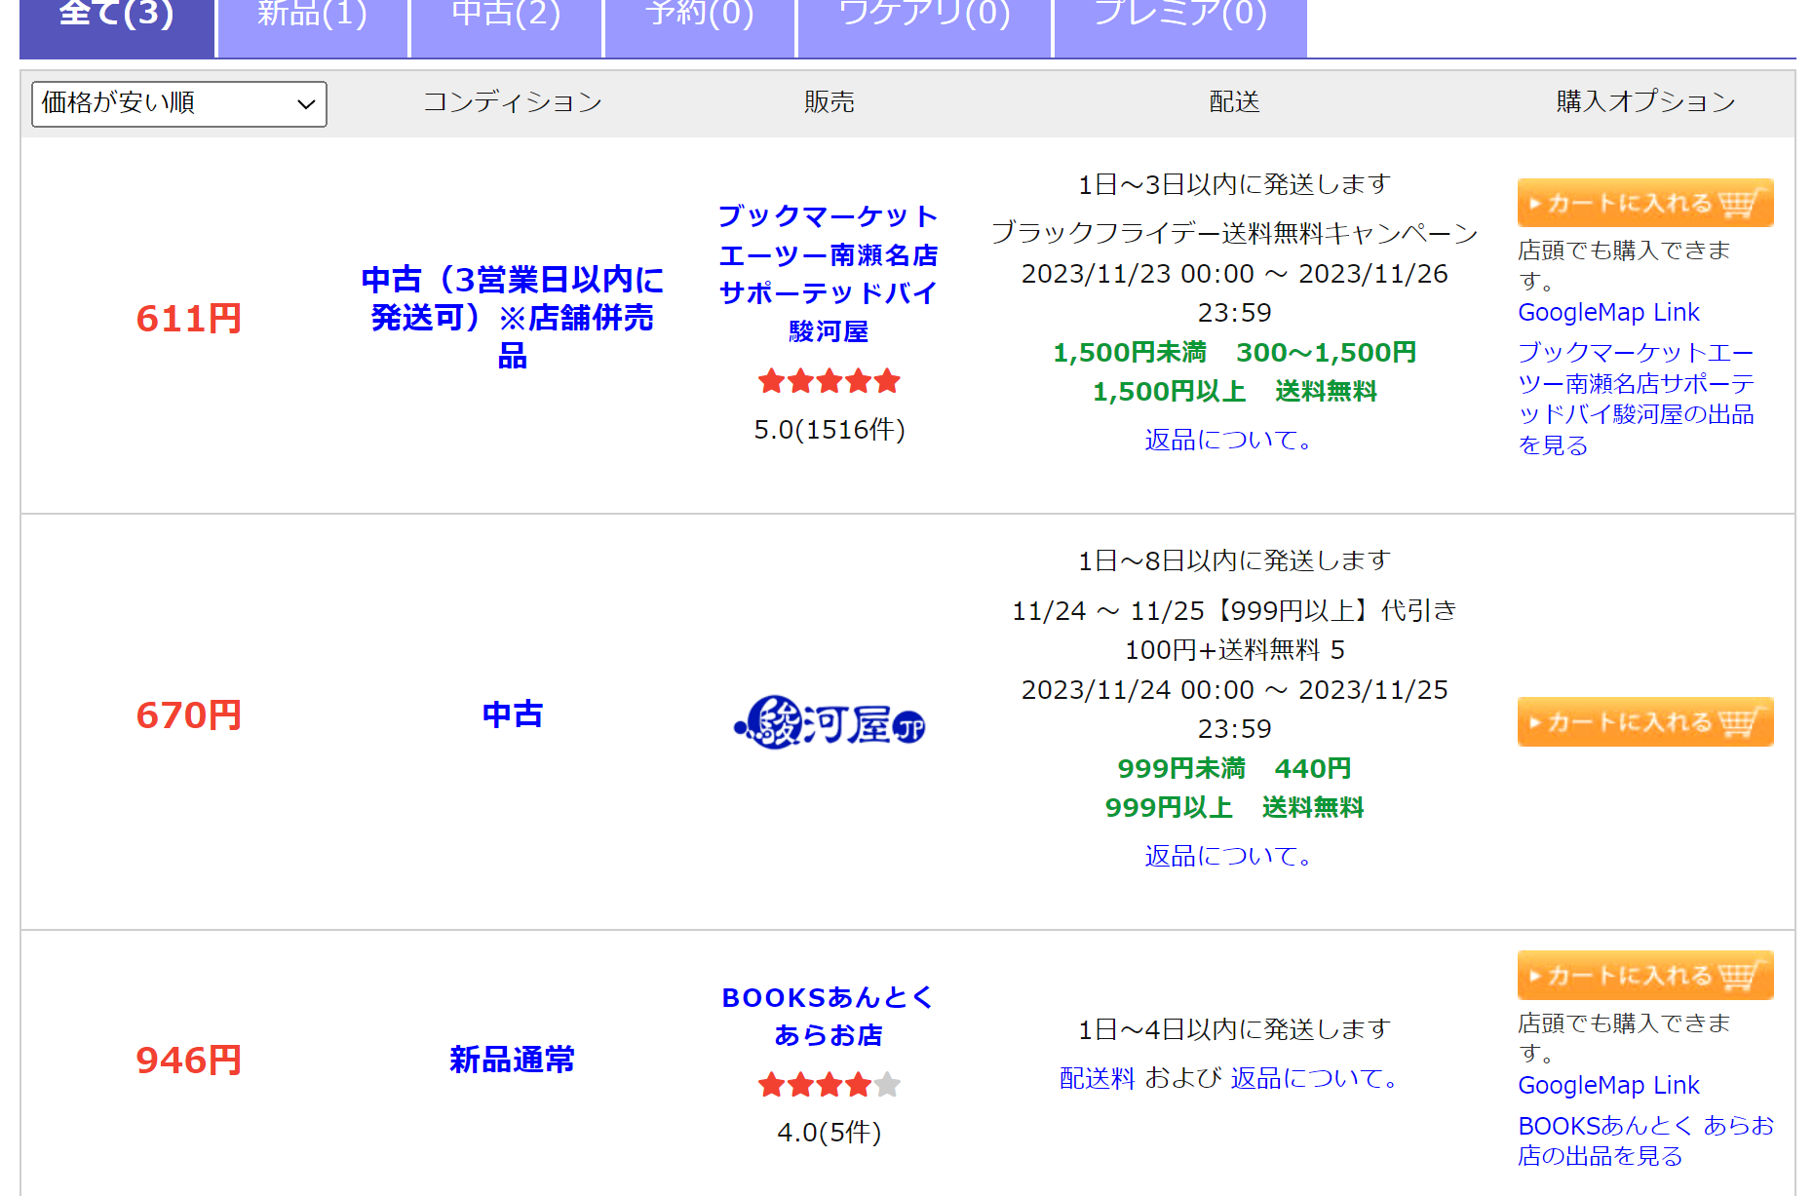Open the ブックマーケットエーツー南瀬名店 seller link
1814x1196 pixels.
click(829, 273)
